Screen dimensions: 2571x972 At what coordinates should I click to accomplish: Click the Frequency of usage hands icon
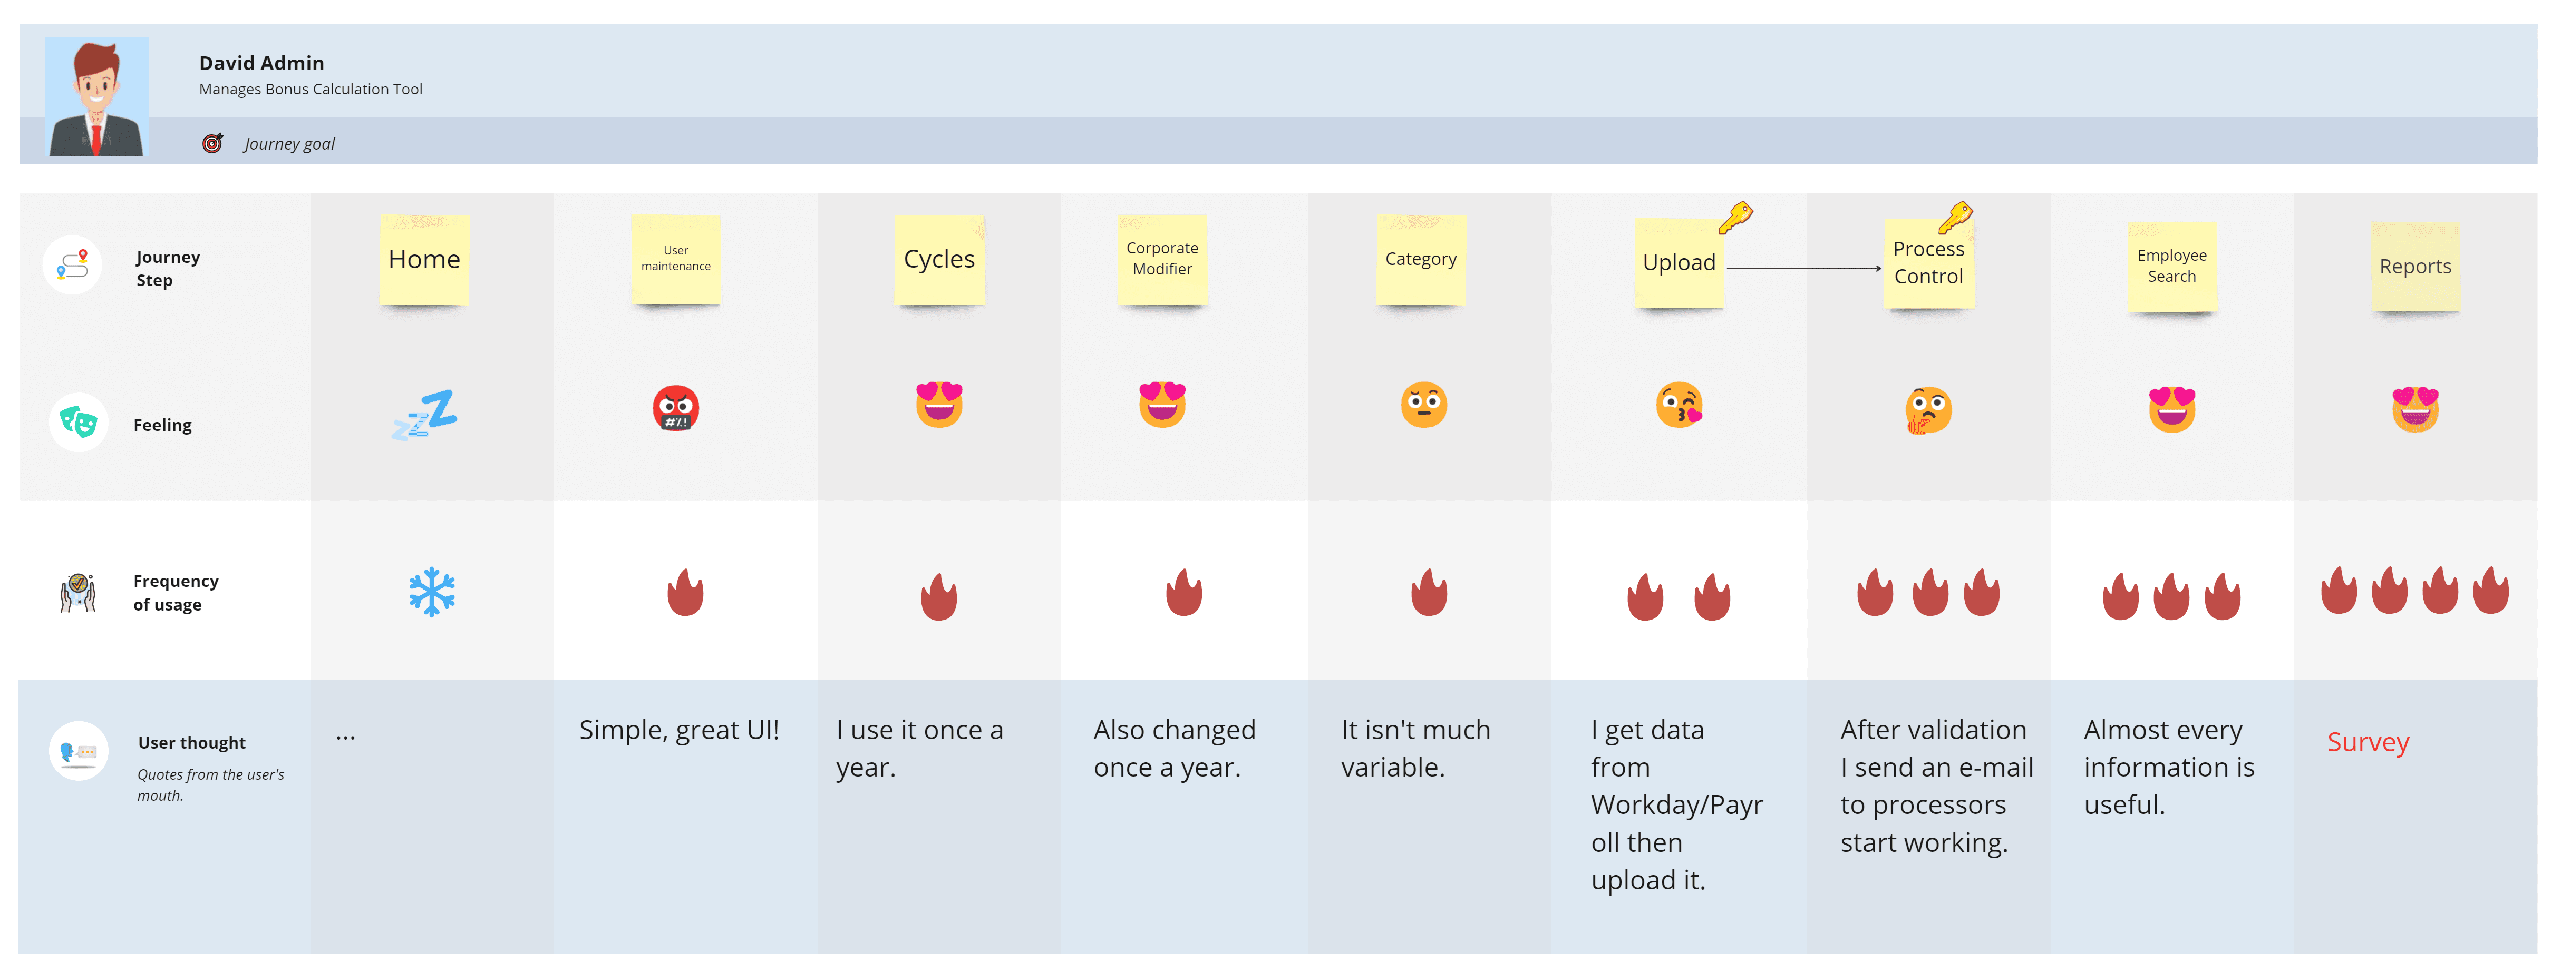tap(78, 592)
